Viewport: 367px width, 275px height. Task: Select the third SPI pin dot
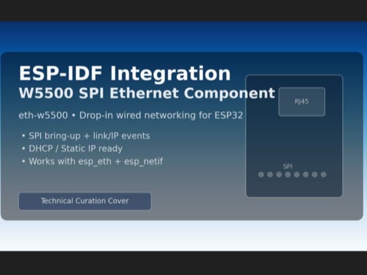coord(279,175)
